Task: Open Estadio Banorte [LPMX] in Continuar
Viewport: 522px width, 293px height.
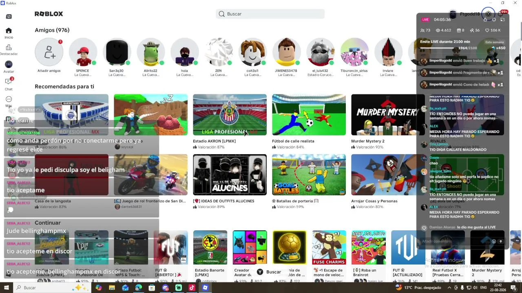Action: (210, 247)
